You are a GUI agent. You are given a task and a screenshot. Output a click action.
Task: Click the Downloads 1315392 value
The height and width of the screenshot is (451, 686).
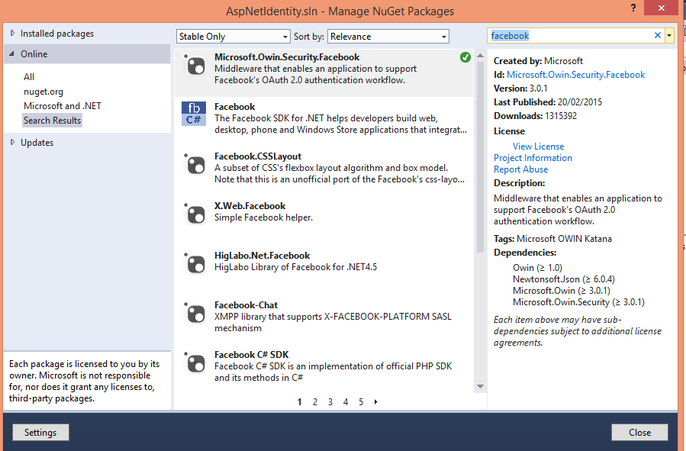point(561,116)
